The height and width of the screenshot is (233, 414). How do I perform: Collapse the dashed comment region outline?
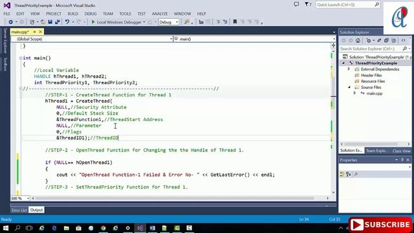21,89
